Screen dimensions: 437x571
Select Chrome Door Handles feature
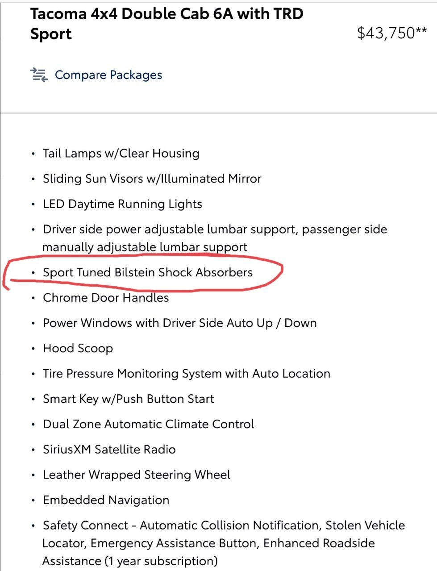tap(106, 298)
